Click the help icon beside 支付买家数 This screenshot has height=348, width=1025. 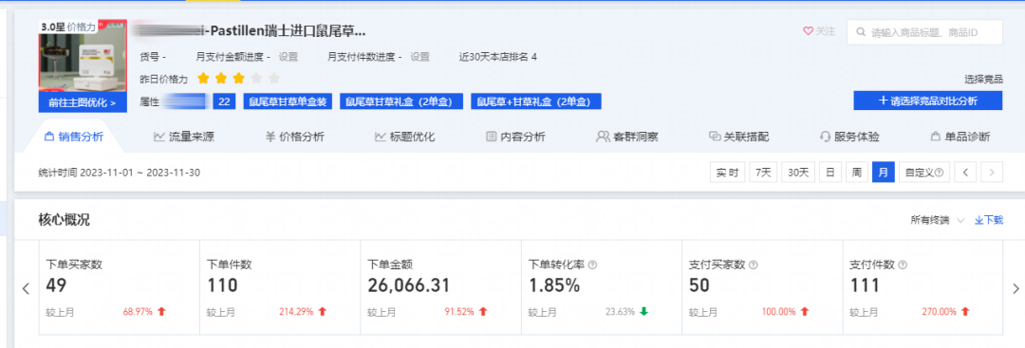[x=753, y=266]
